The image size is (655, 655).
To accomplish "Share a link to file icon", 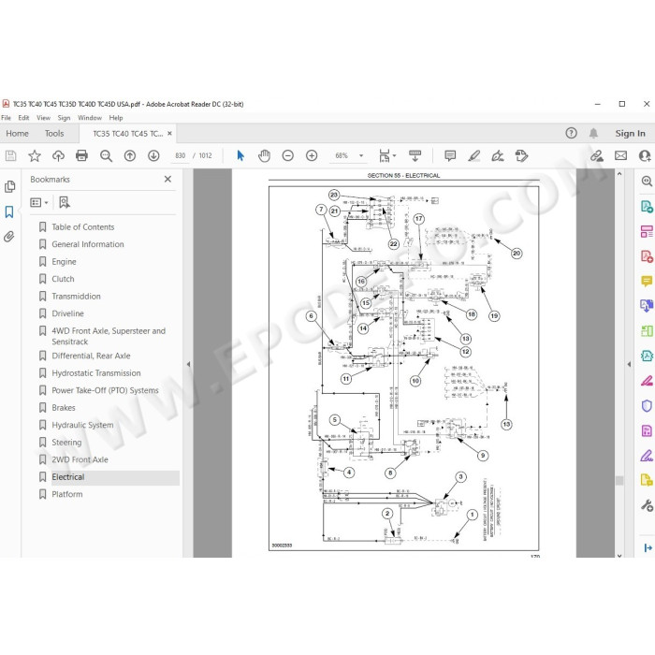I will (597, 156).
